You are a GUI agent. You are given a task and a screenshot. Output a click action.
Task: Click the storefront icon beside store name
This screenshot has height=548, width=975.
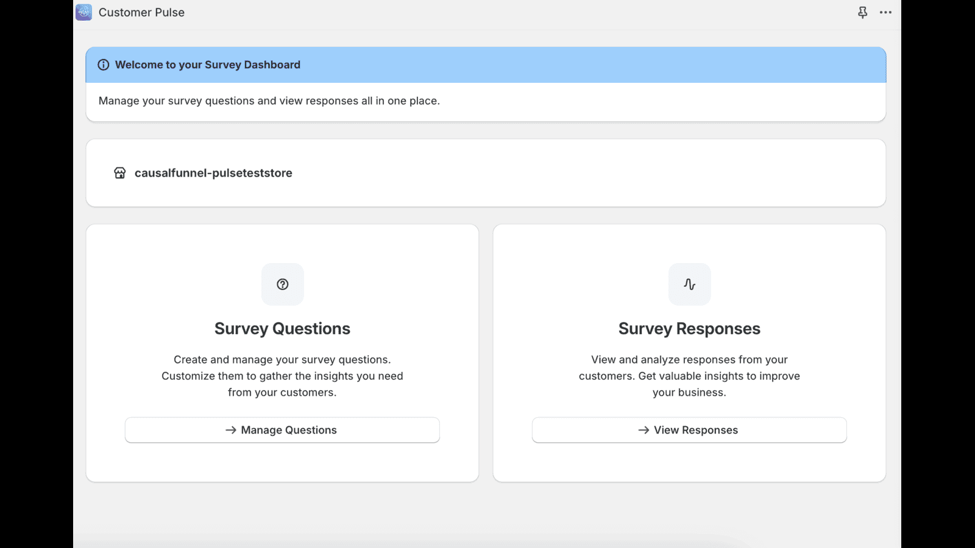pos(120,173)
